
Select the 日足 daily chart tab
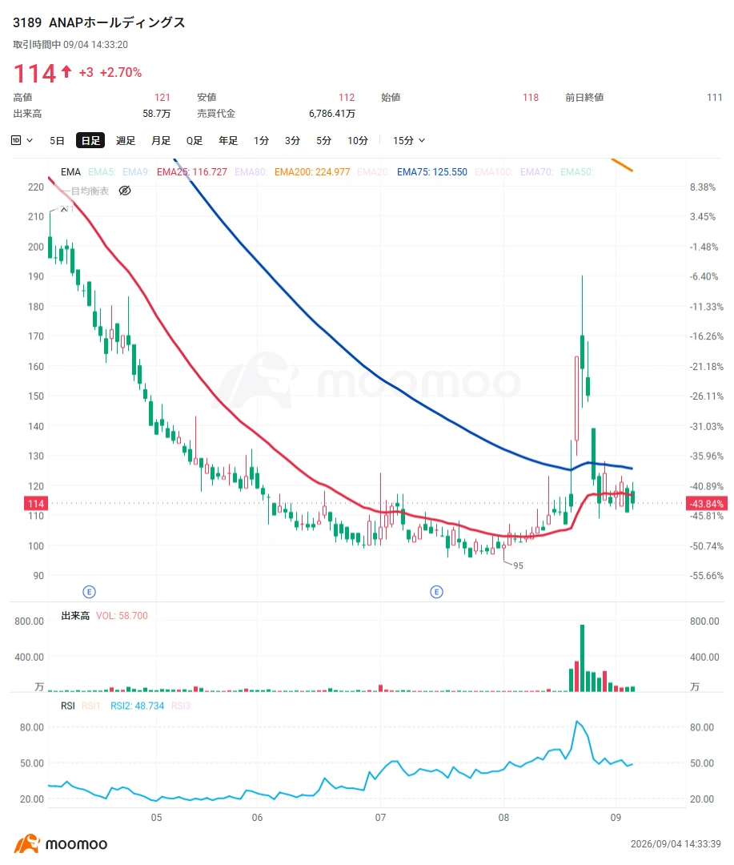[x=90, y=141]
